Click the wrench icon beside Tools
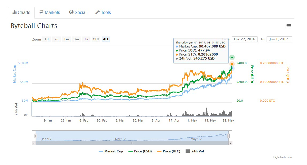Viewport: 307px width, 165px height. pos(97,12)
